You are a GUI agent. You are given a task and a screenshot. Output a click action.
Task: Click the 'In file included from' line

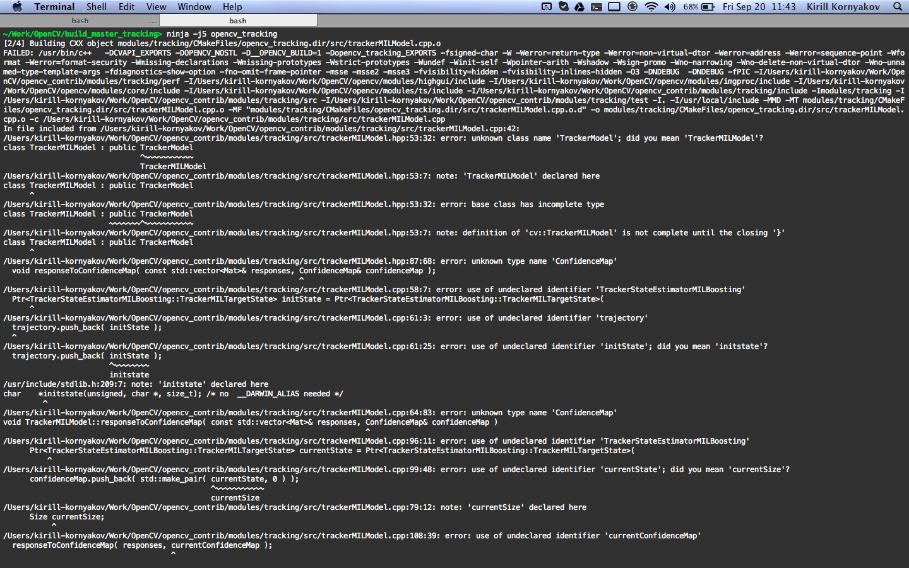click(x=261, y=129)
